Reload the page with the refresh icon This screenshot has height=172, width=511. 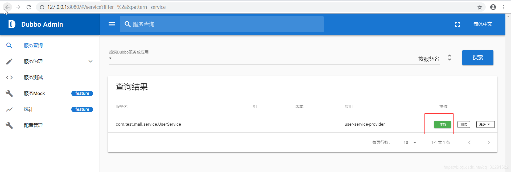pos(29,7)
